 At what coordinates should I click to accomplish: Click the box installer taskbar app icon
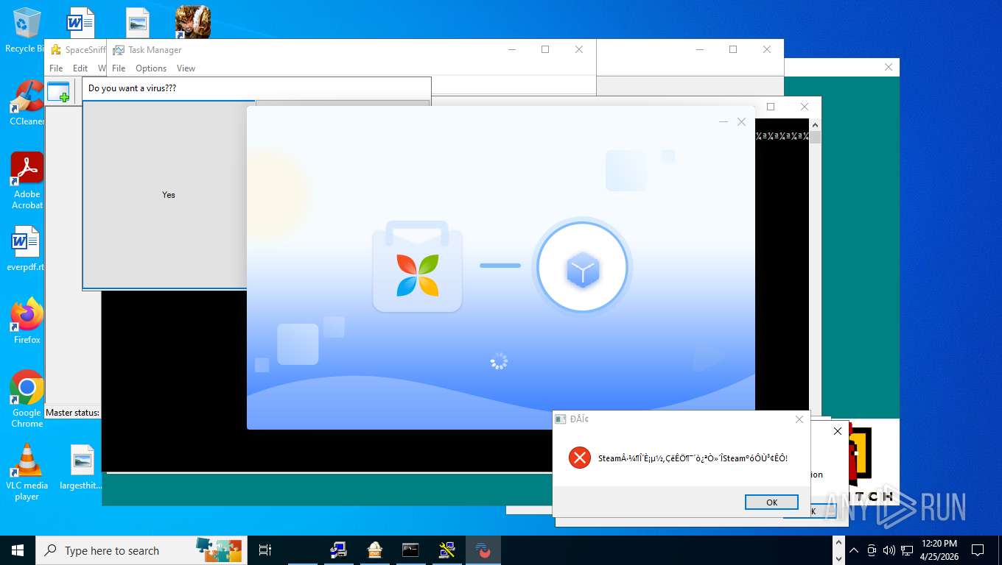click(375, 550)
